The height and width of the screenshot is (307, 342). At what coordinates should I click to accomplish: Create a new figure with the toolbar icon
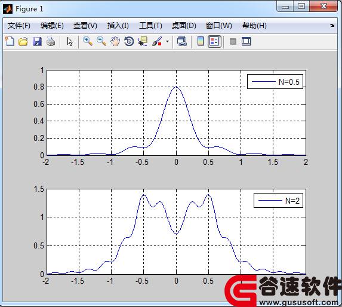coord(10,41)
